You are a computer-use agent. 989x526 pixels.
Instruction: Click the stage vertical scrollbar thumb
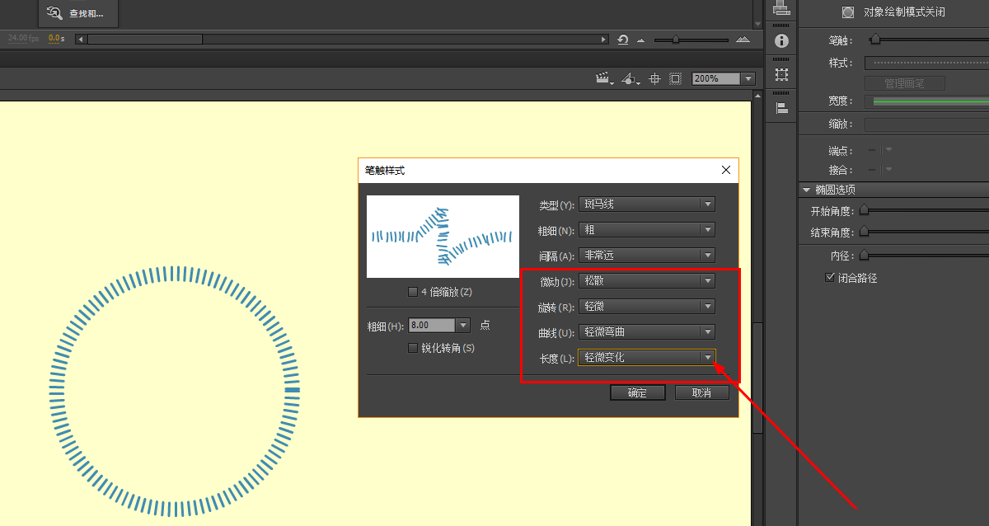tap(758, 378)
